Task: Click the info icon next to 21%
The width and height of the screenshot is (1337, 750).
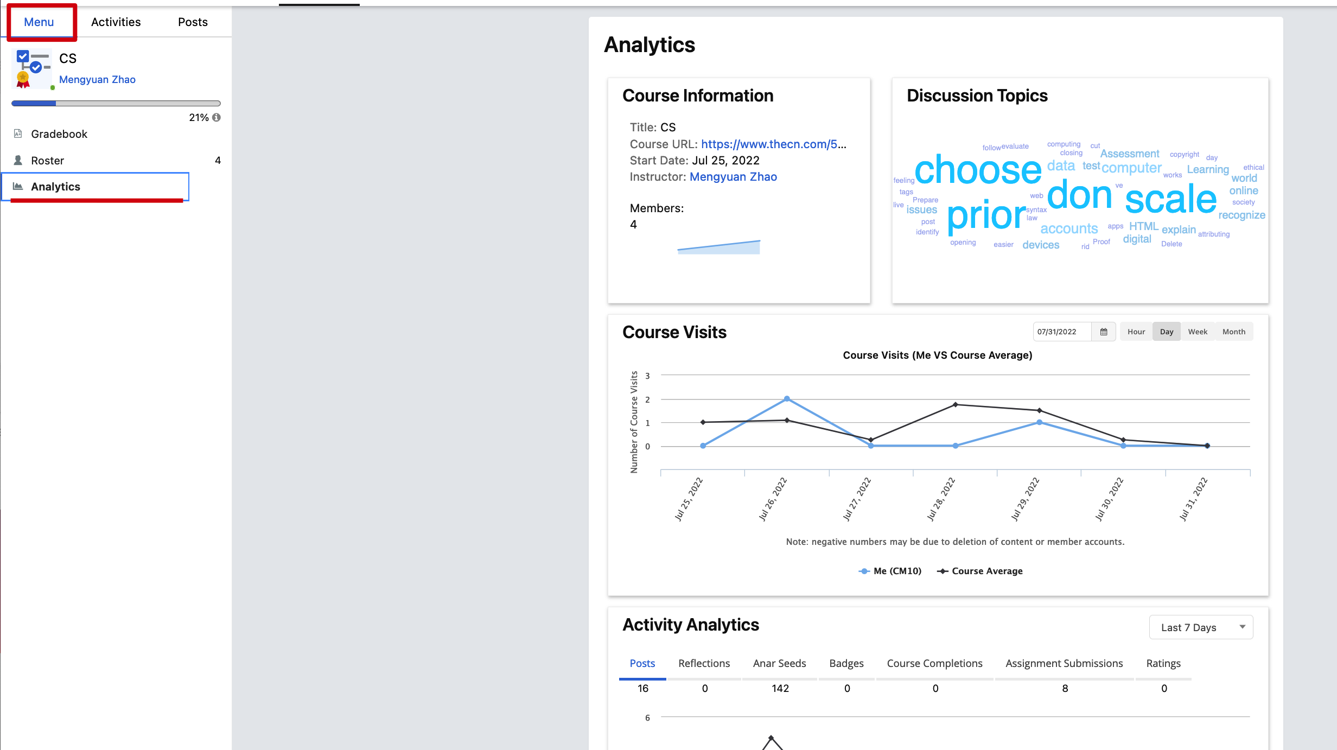Action: point(217,117)
